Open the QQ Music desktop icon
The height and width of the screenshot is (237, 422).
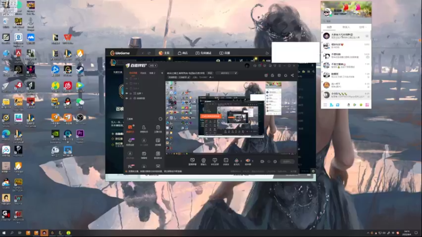point(55,86)
